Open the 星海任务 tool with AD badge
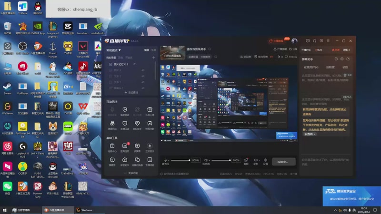 click(125, 147)
